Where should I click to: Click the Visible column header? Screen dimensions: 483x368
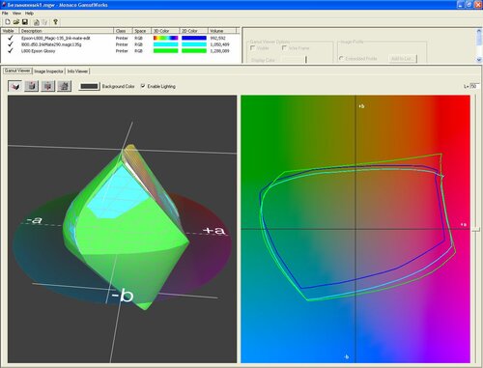click(10, 31)
